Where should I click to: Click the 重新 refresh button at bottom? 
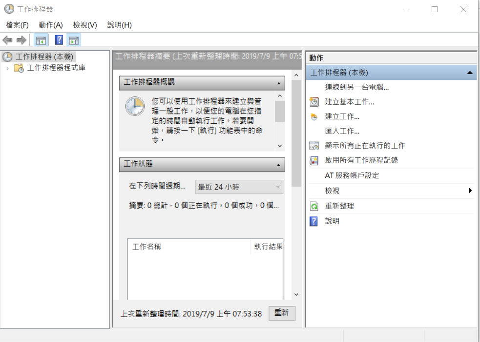(x=282, y=313)
